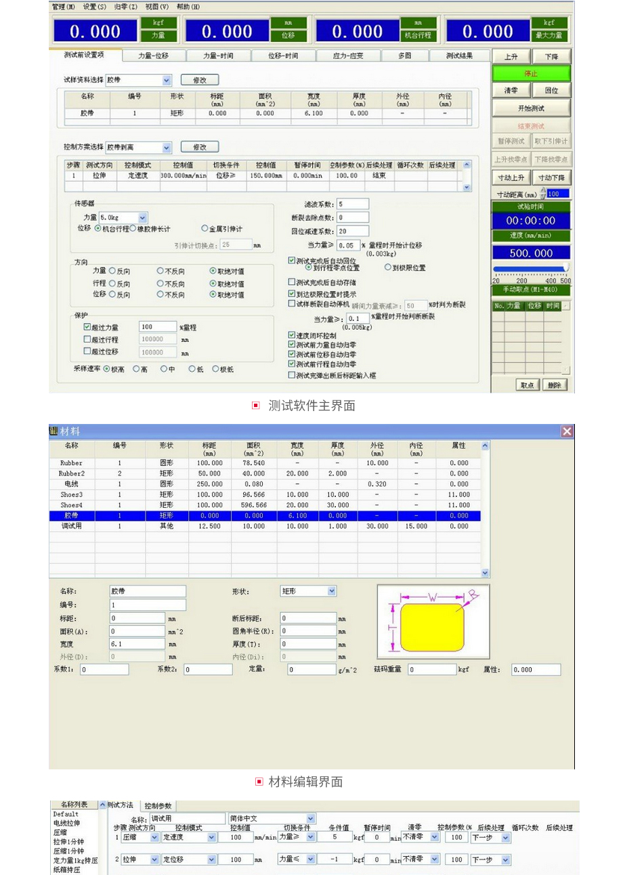The image size is (623, 875).
Task: Close the 材料 editing window
Action: (567, 431)
